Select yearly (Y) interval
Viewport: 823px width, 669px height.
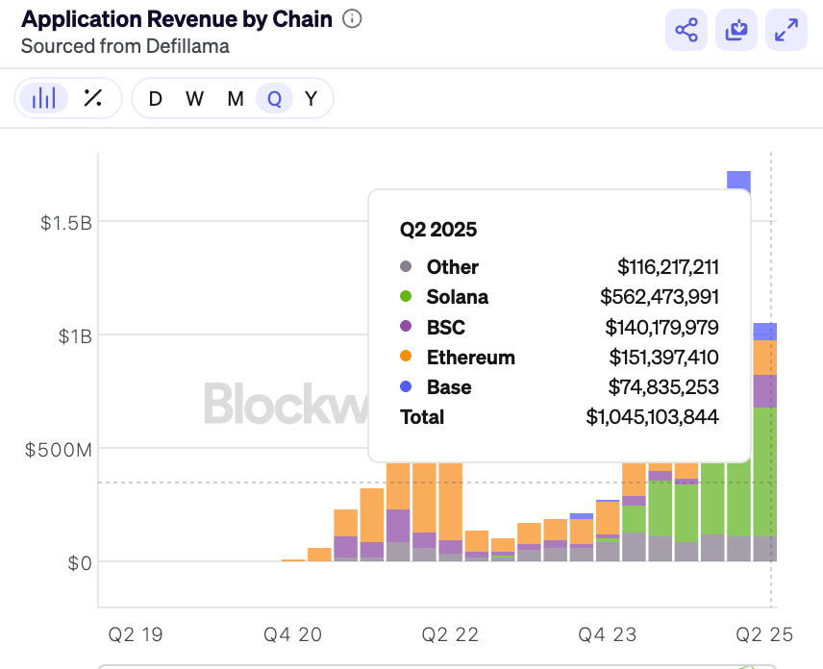click(x=312, y=99)
